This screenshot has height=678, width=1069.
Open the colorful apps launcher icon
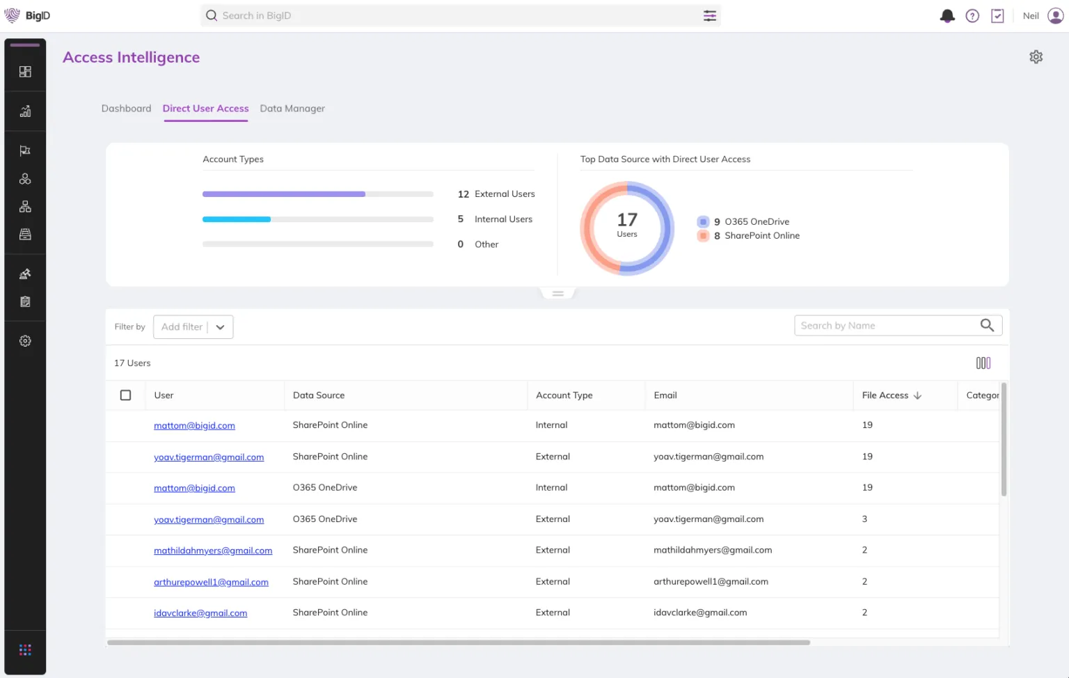[x=25, y=650]
